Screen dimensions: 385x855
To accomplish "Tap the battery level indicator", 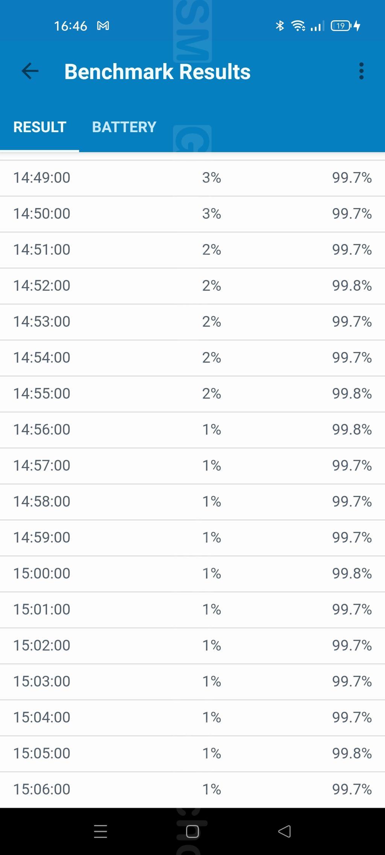I will (341, 26).
